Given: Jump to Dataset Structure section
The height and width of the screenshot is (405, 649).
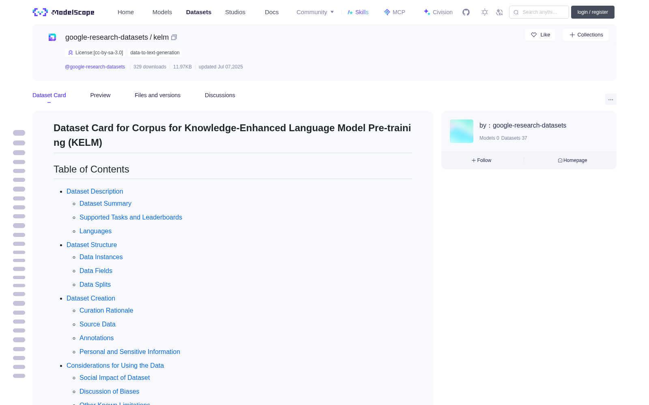Looking at the screenshot, I should pos(92,245).
